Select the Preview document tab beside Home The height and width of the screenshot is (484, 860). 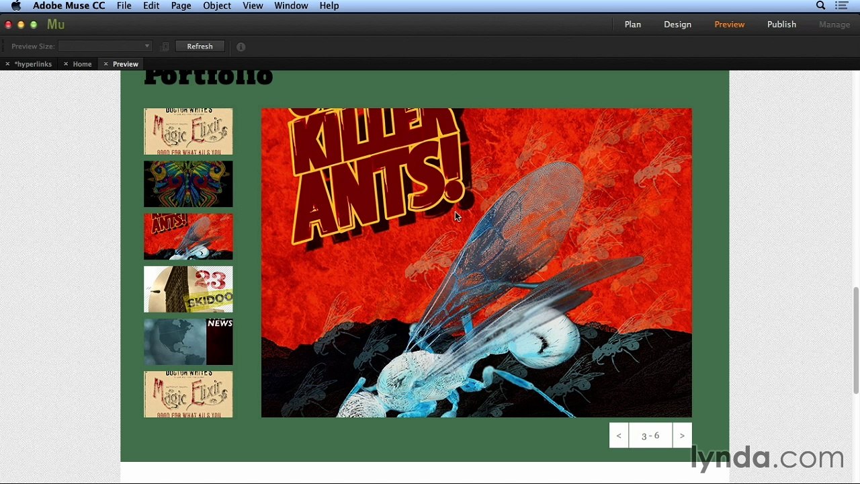[x=126, y=64]
